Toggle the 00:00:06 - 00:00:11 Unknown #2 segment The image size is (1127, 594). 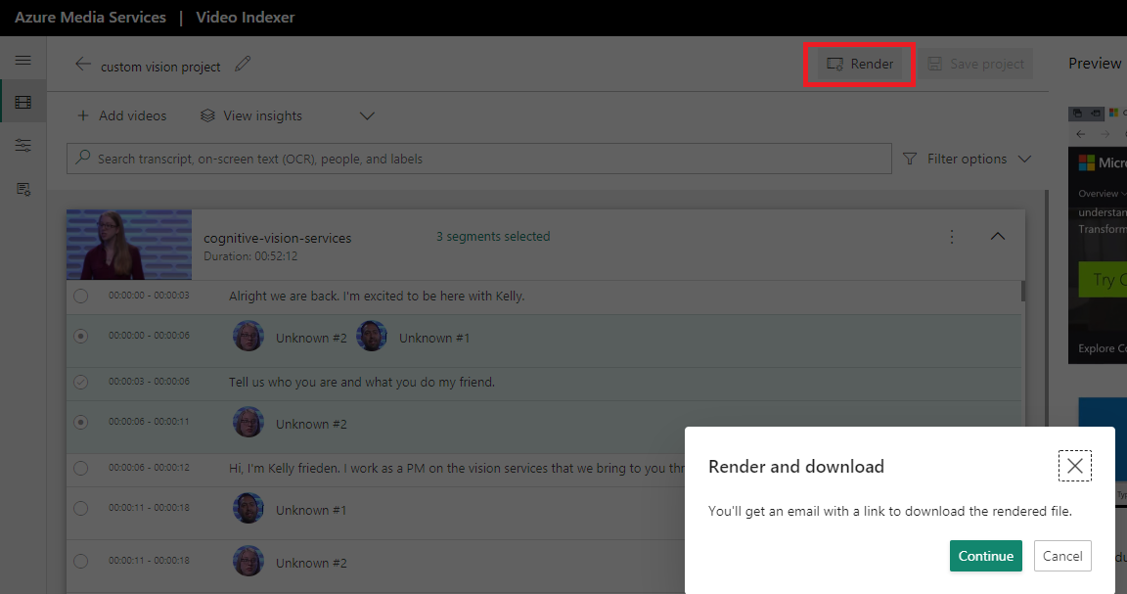point(80,422)
